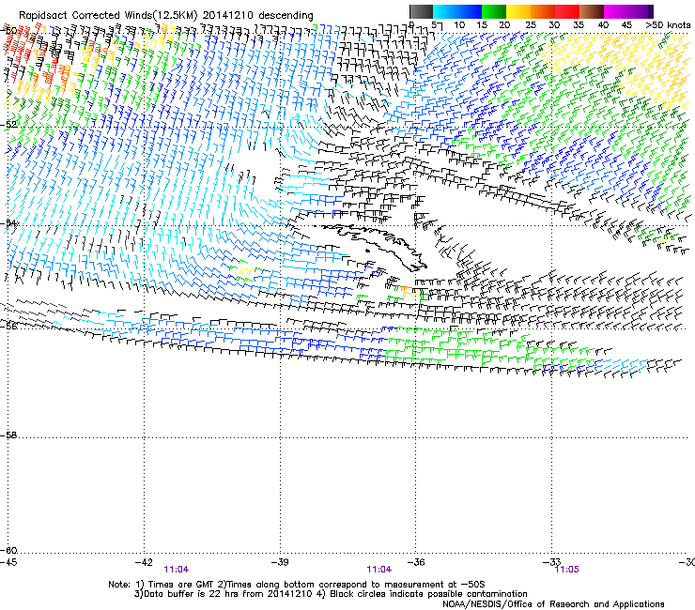This screenshot has width=695, height=610.
Task: Select the orange 25-30 knots legend swatch
Action: (x=543, y=11)
